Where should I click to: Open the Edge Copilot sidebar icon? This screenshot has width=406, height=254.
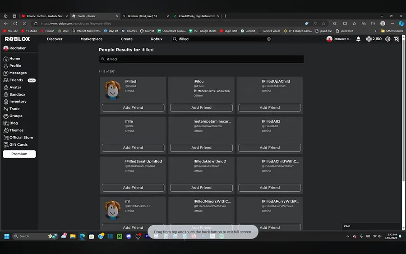point(401,23)
